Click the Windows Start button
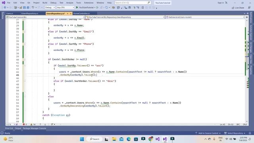The image size is (254, 143). click(82, 139)
